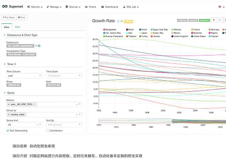Screen dimensions: 226x168
Task: Click the Superset infinity logo
Action: (x=5, y=6)
